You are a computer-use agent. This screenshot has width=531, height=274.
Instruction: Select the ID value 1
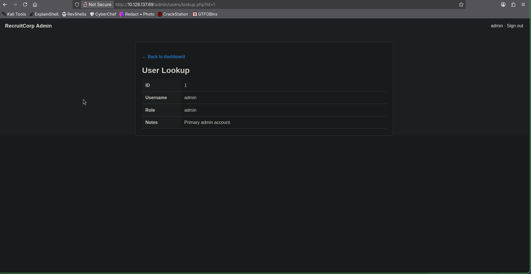coord(185,85)
